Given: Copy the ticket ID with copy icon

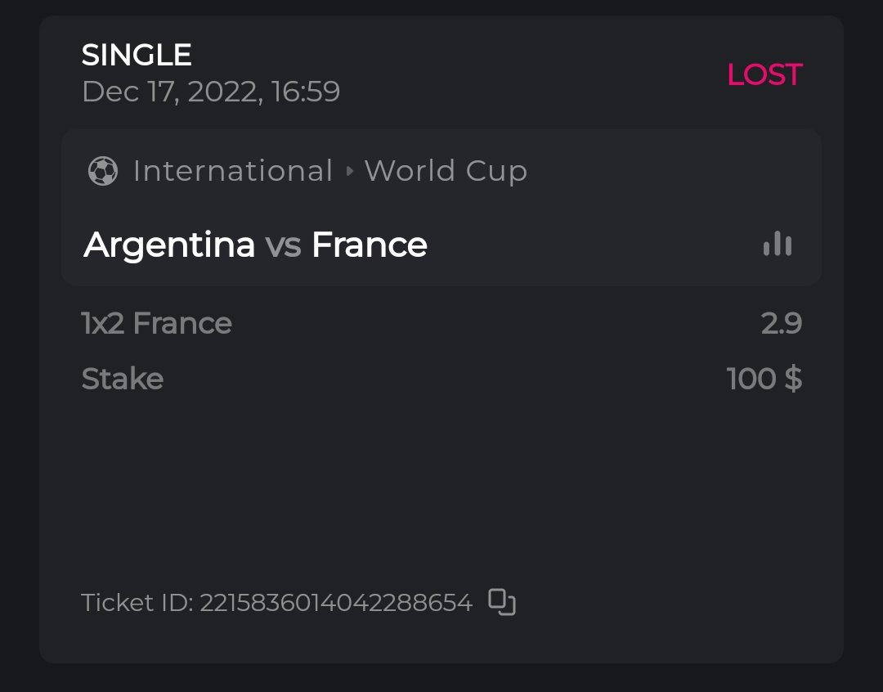Looking at the screenshot, I should coord(502,602).
